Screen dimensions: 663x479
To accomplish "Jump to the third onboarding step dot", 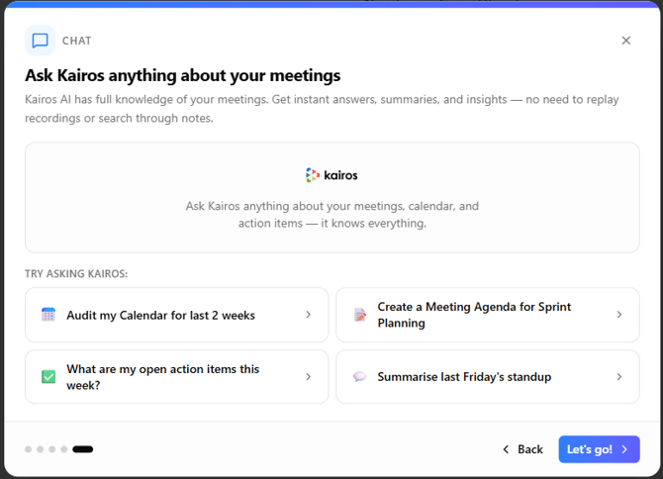I will pyautogui.click(x=52, y=449).
